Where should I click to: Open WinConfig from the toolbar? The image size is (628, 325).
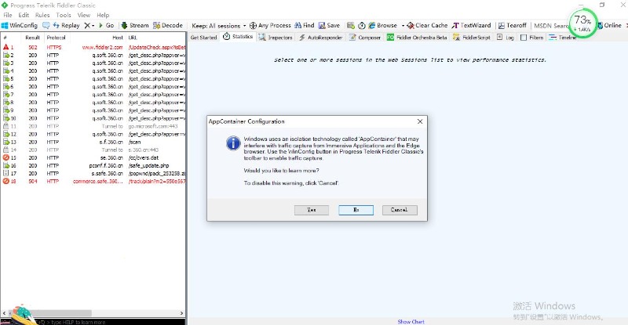(x=20, y=25)
